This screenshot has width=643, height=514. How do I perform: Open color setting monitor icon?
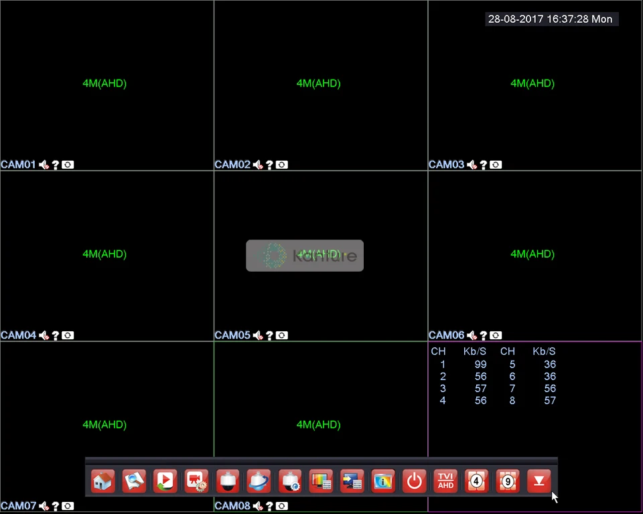click(321, 481)
